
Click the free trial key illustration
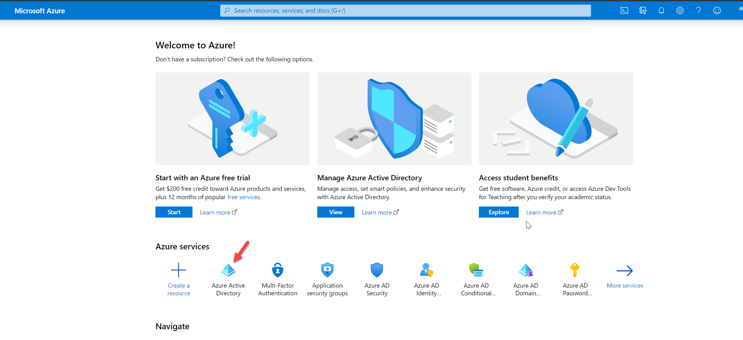point(233,119)
